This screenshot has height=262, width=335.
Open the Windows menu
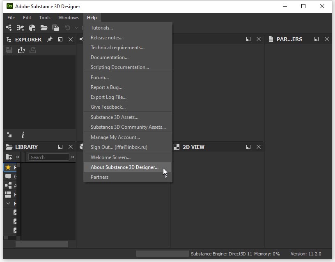click(69, 18)
